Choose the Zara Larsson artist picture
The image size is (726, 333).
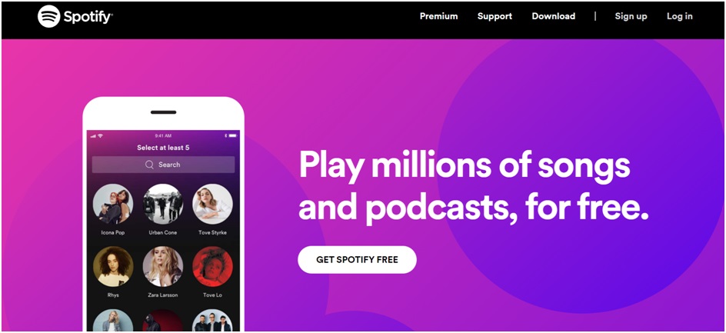tap(162, 266)
